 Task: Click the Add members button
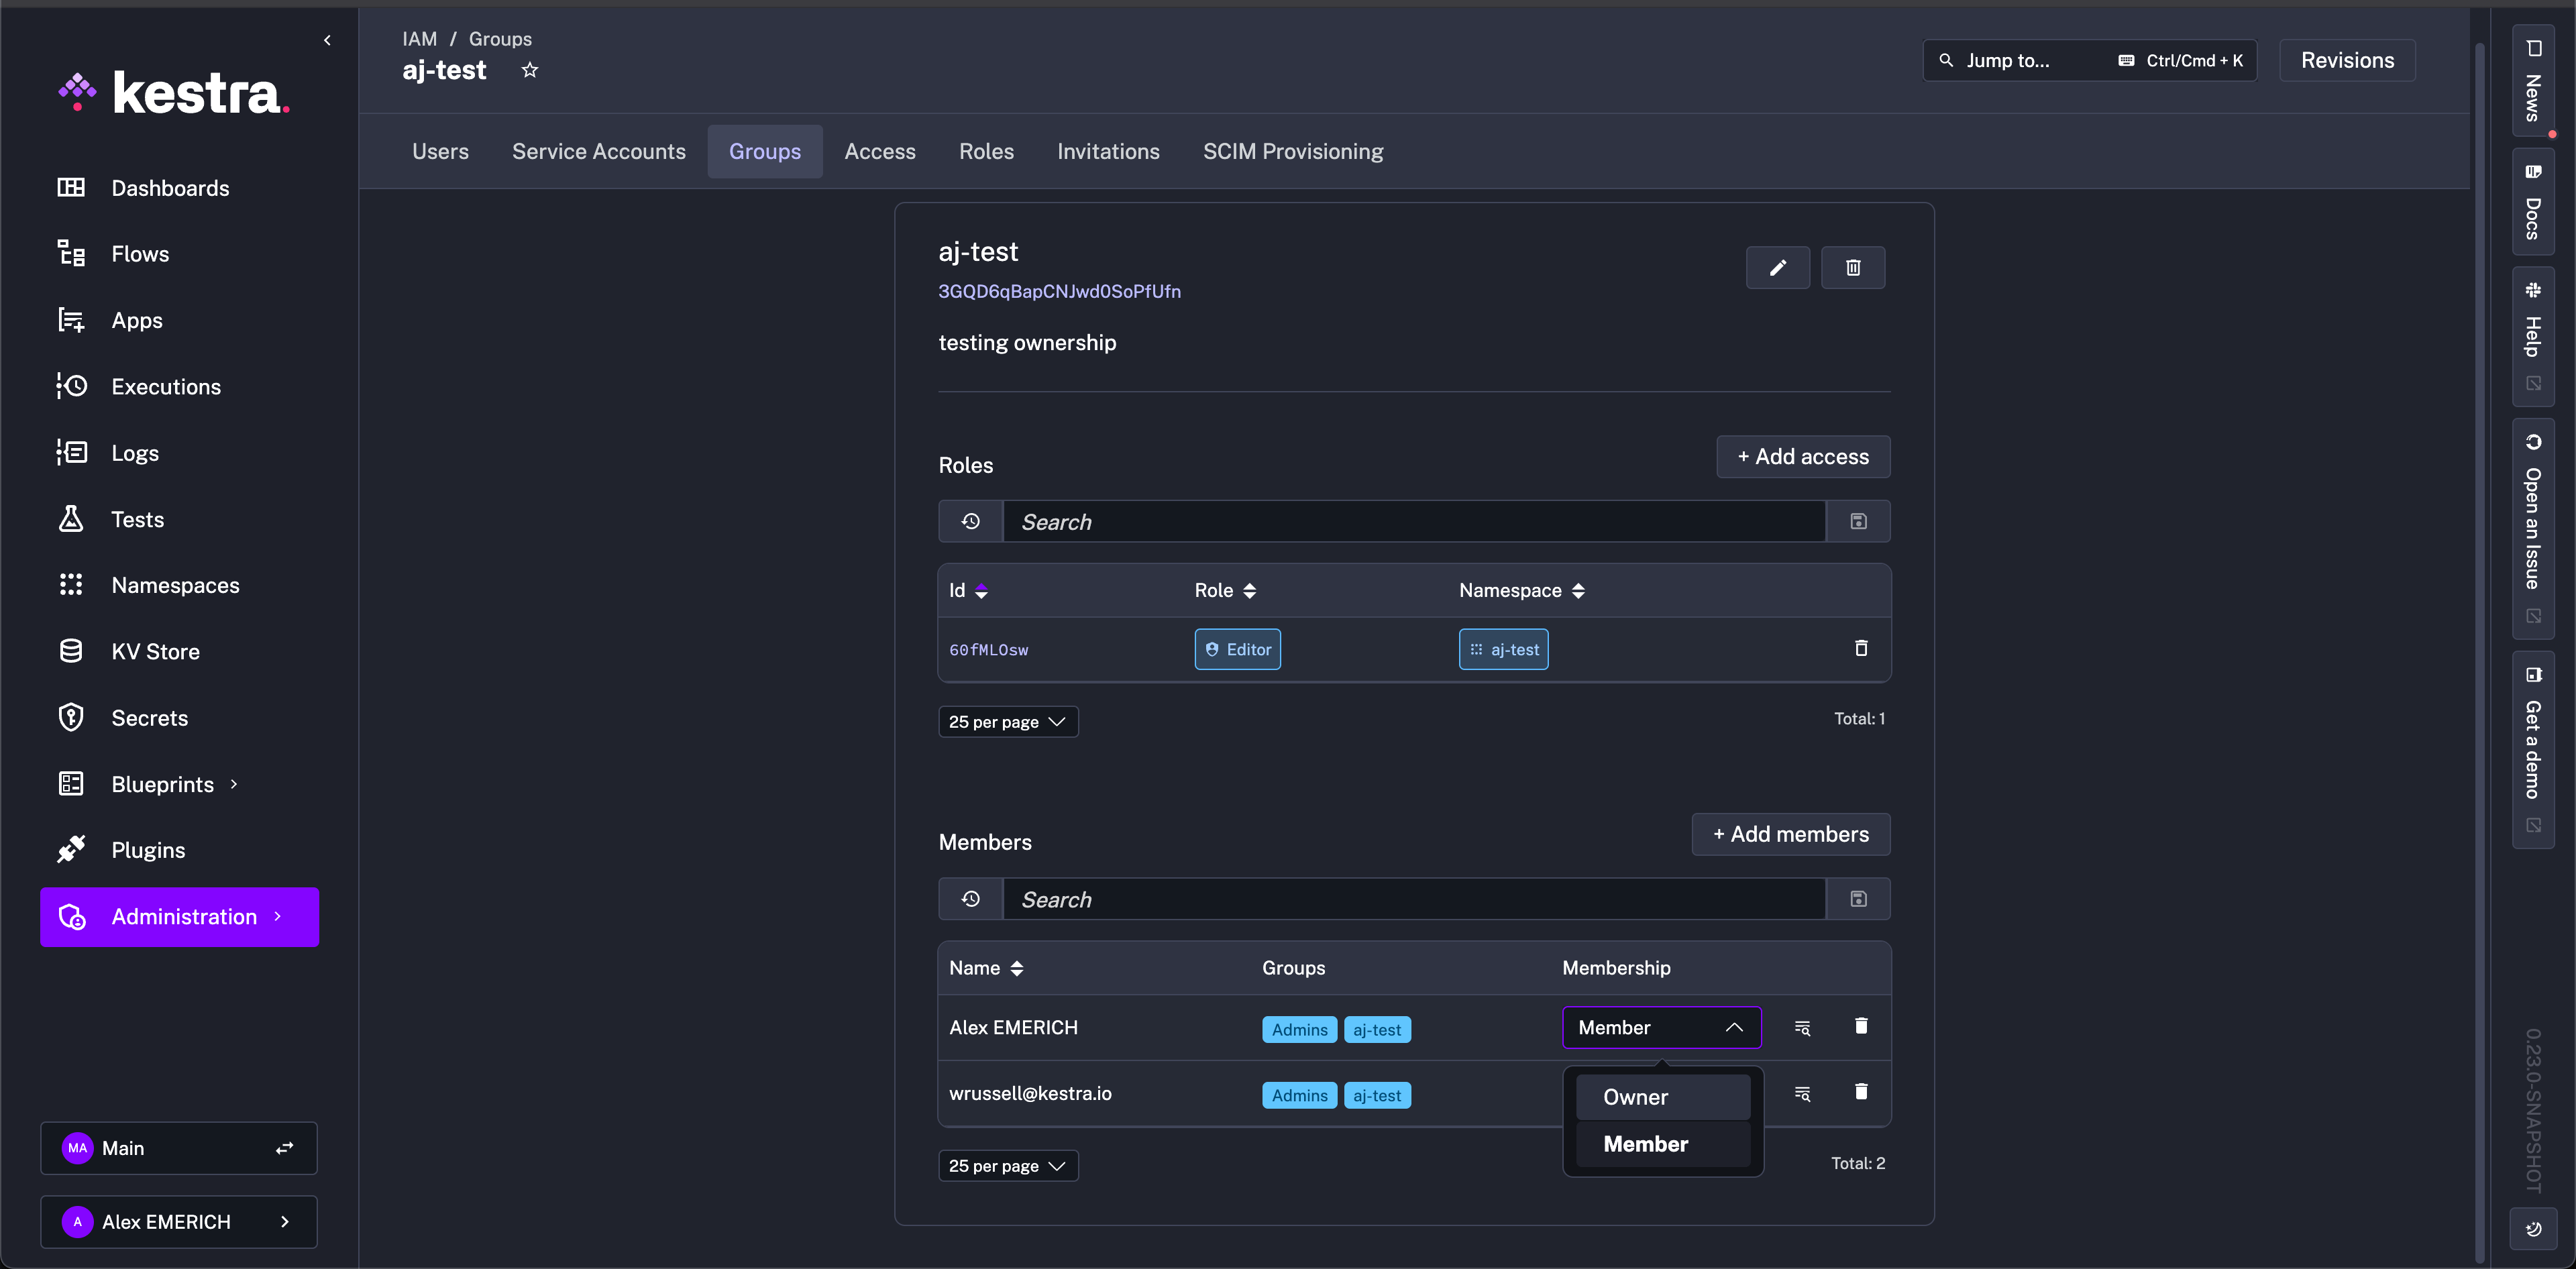click(x=1790, y=834)
